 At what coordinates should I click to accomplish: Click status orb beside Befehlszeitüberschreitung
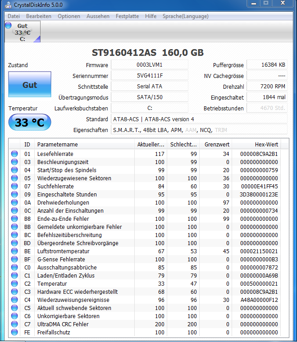(14, 235)
